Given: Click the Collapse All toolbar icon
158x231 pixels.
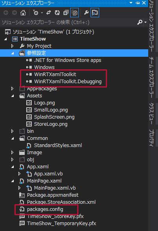Looking at the screenshot, I should 66,13.
